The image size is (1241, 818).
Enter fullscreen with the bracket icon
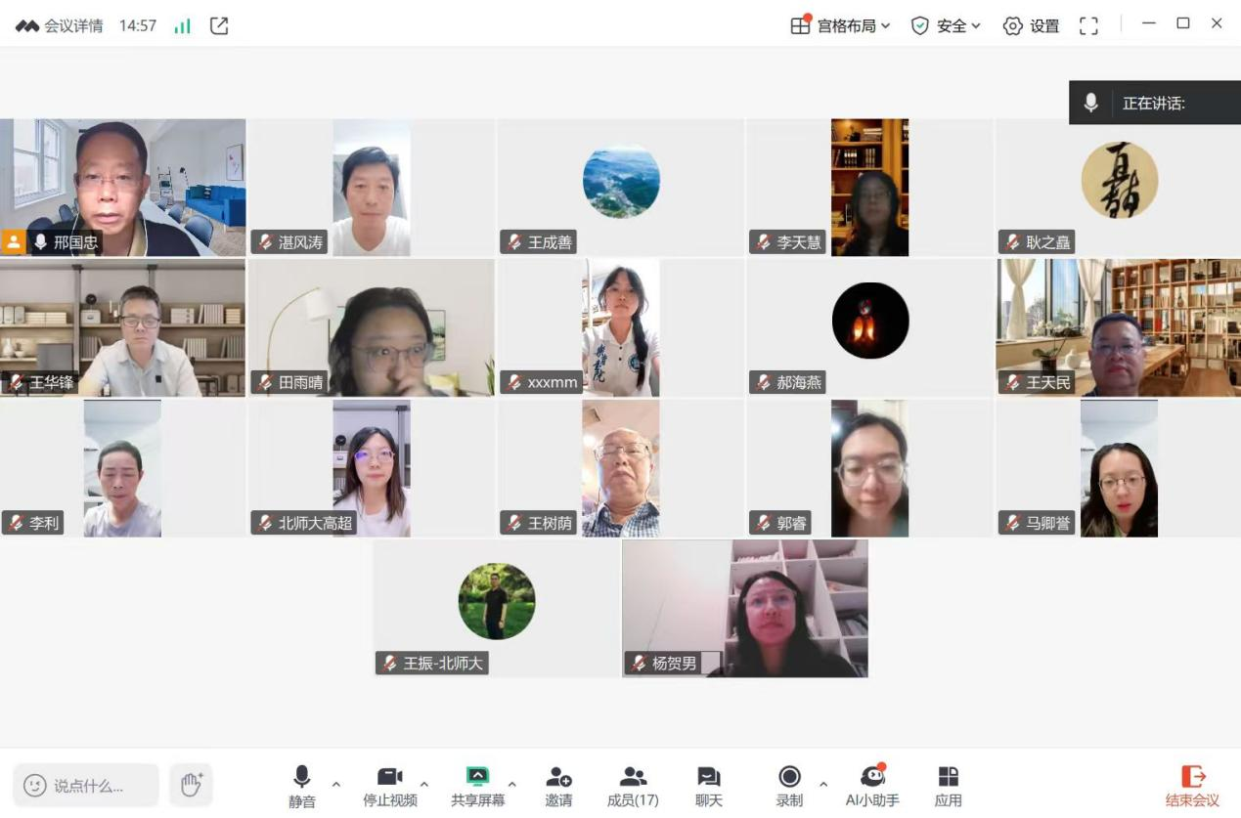pos(1087,25)
